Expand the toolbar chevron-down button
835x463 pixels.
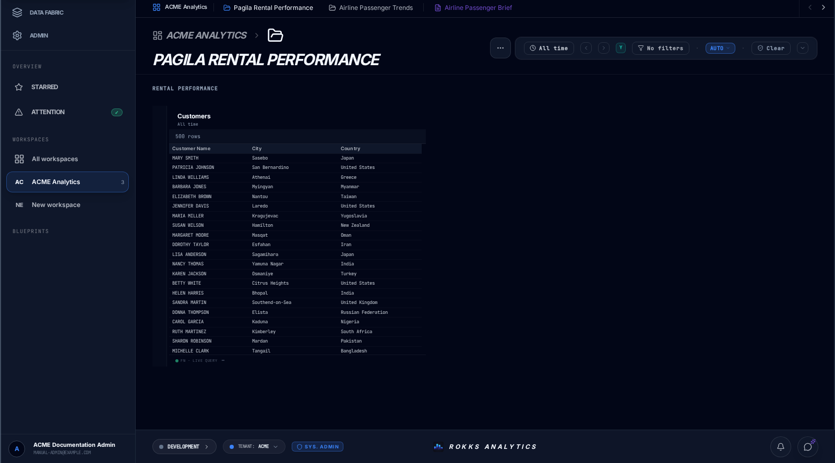click(803, 48)
